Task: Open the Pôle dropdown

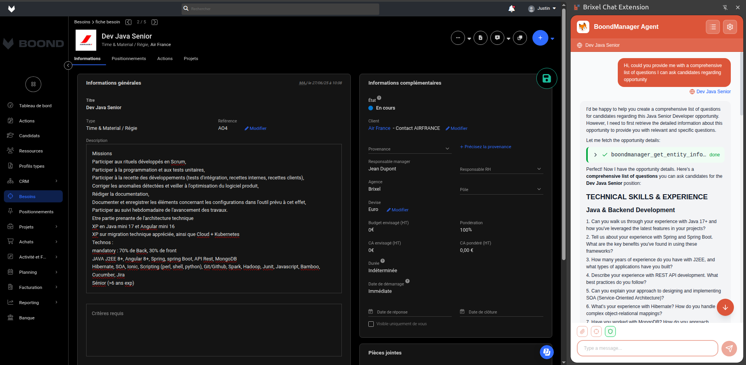Action: [539, 189]
